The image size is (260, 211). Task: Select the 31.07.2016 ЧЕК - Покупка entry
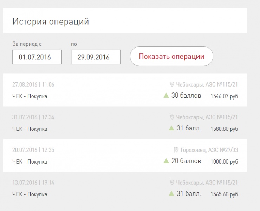(x=30, y=129)
